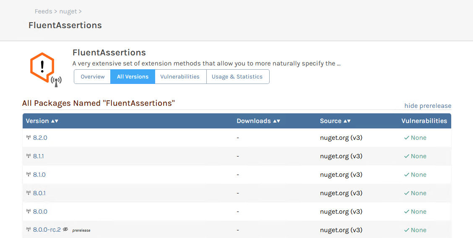Go to Feeds in the breadcrumb
This screenshot has width=473, height=238.
pyautogui.click(x=44, y=11)
